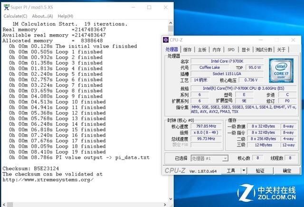The height and width of the screenshot is (207, 304).
Task: Click the vertical scrollbar thumb in Super PI
Action: (x=171, y=28)
